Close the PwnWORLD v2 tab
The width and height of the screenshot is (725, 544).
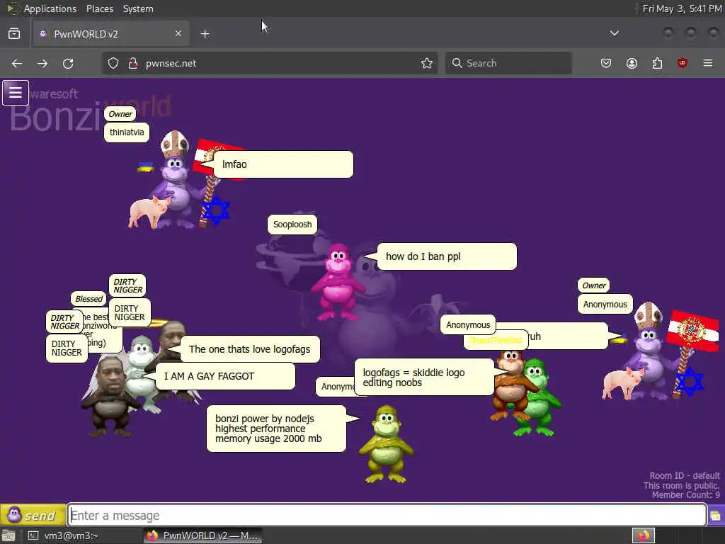[178, 33]
